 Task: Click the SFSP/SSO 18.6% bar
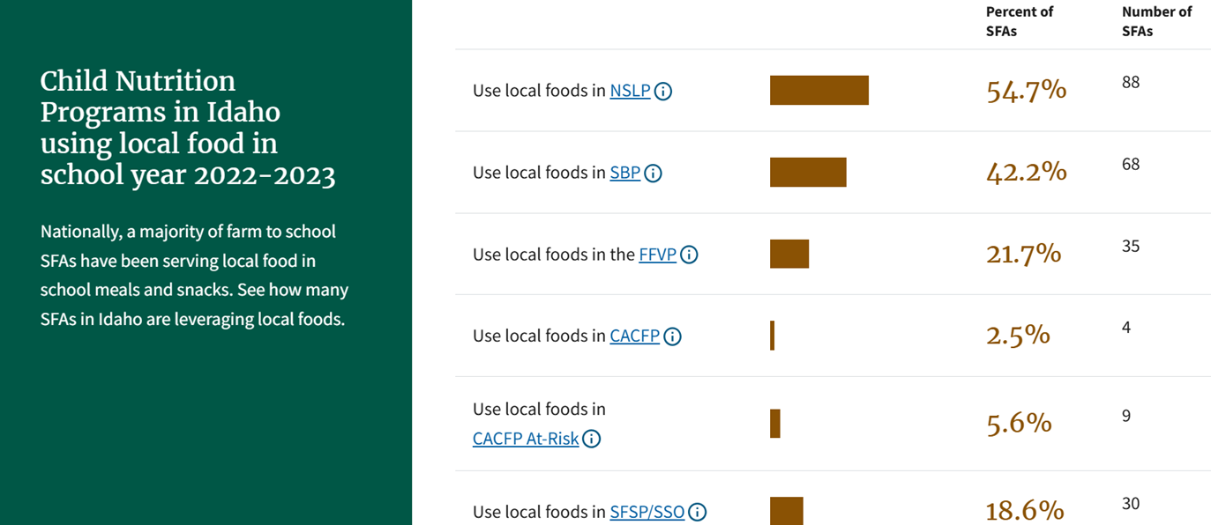click(x=786, y=511)
